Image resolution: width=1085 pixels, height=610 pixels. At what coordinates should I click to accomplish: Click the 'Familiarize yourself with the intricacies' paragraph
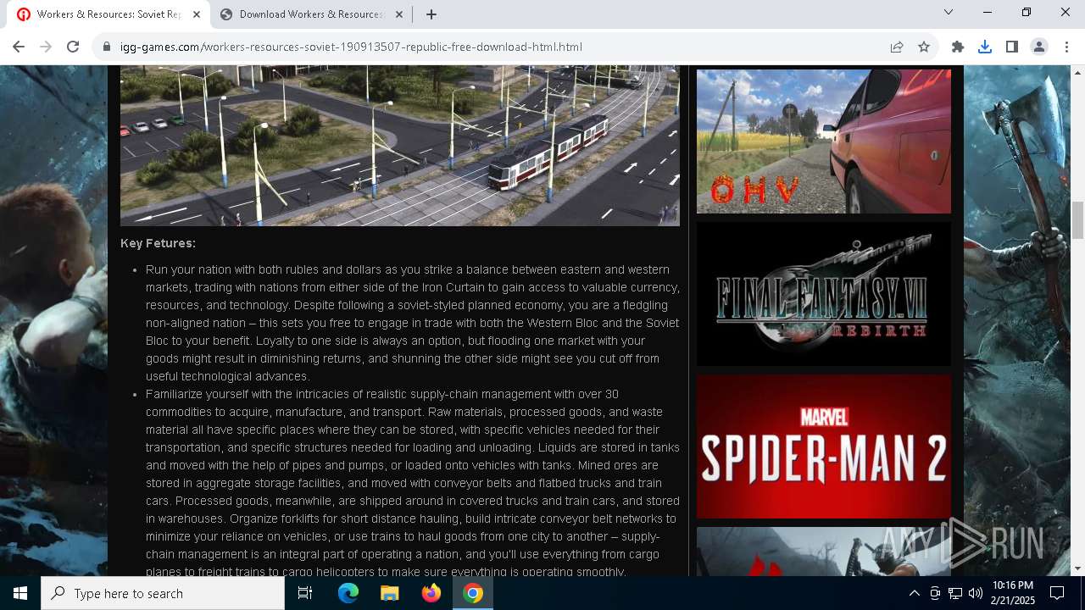click(413, 483)
